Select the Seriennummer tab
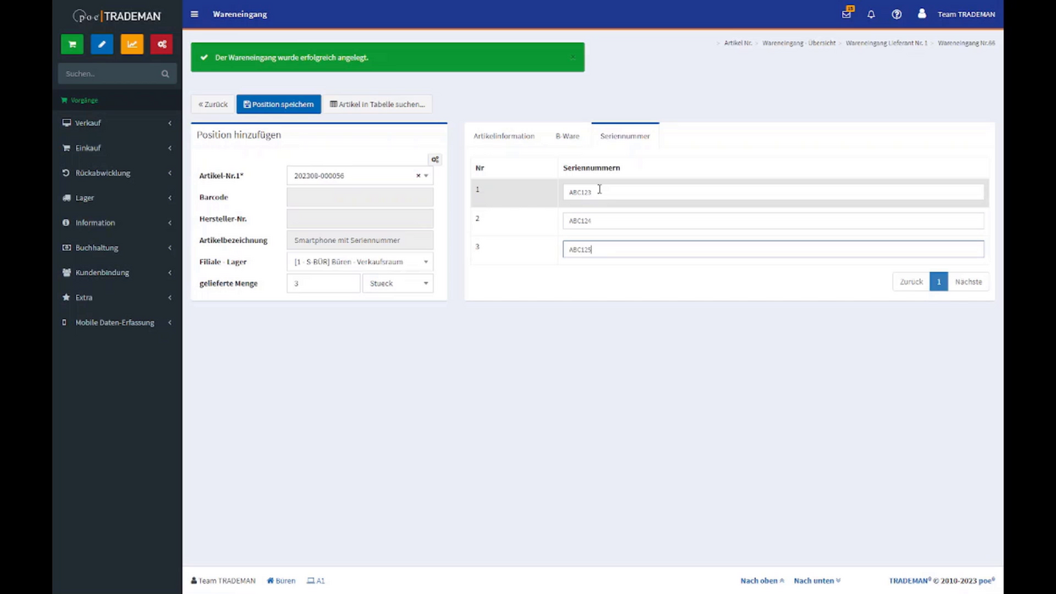1056x594 pixels. point(625,136)
